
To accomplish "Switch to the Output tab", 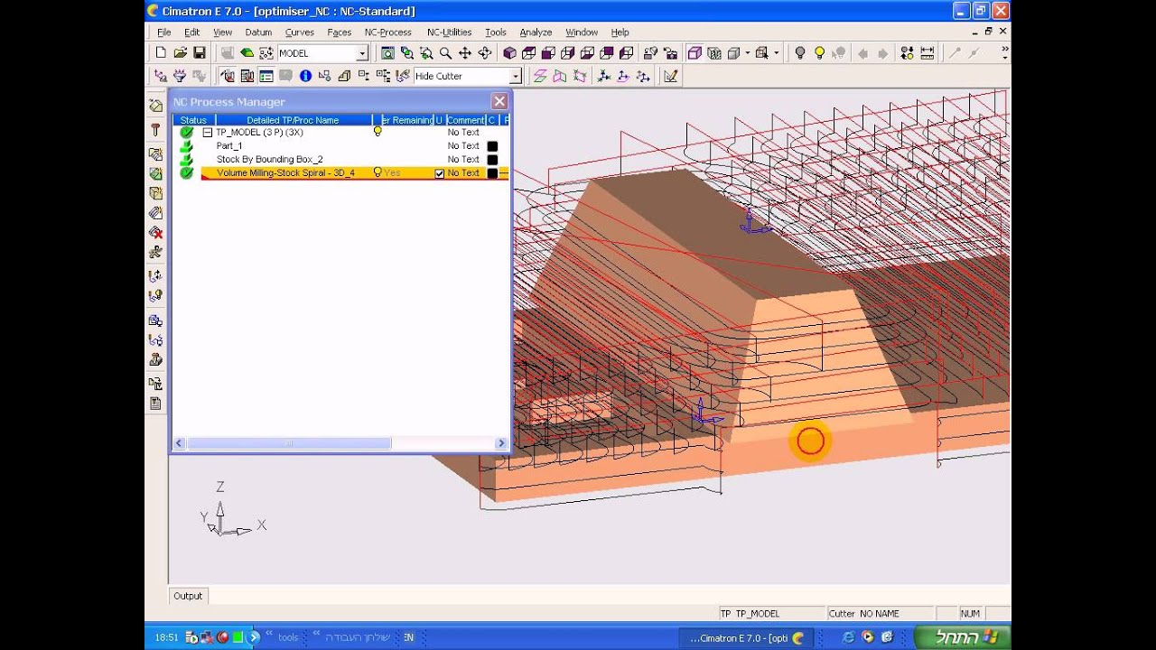I will click(188, 596).
